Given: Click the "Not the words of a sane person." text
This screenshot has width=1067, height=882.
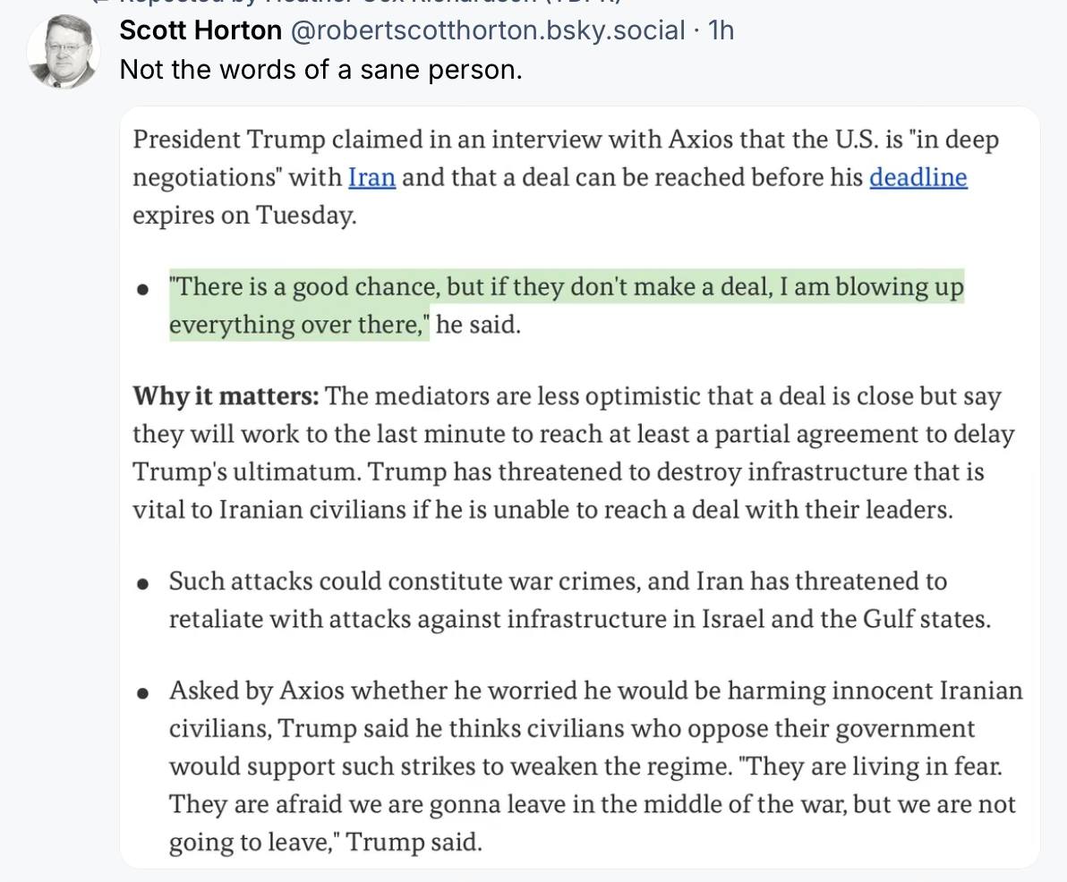Looking at the screenshot, I should click(x=320, y=69).
